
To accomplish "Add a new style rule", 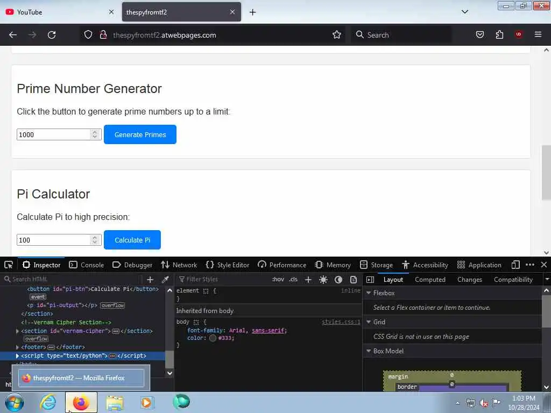I will tap(308, 280).
